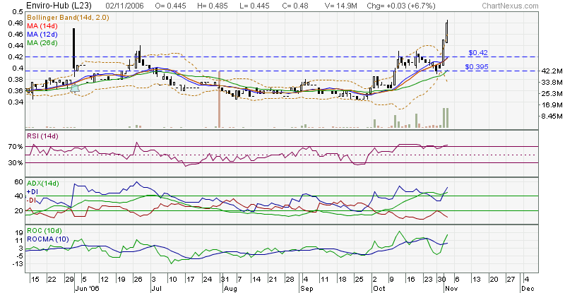Click the $0.42 resistance line label
The image size is (565, 293).
click(478, 53)
